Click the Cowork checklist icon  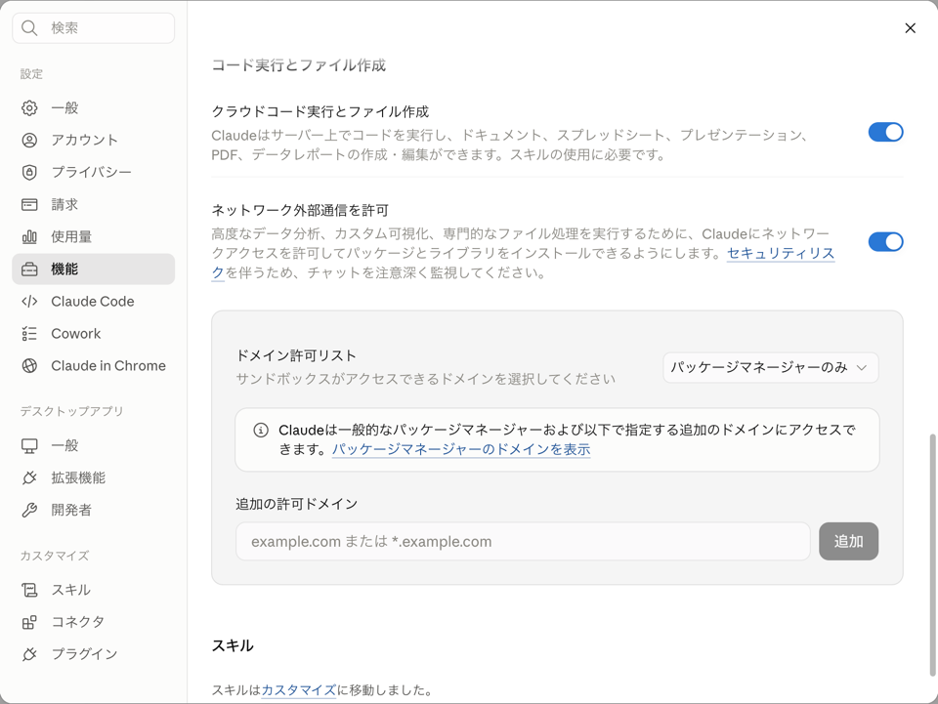[29, 334]
